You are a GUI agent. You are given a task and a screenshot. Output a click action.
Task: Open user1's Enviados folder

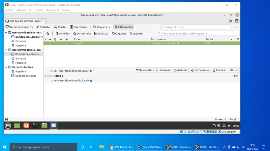click(18, 41)
